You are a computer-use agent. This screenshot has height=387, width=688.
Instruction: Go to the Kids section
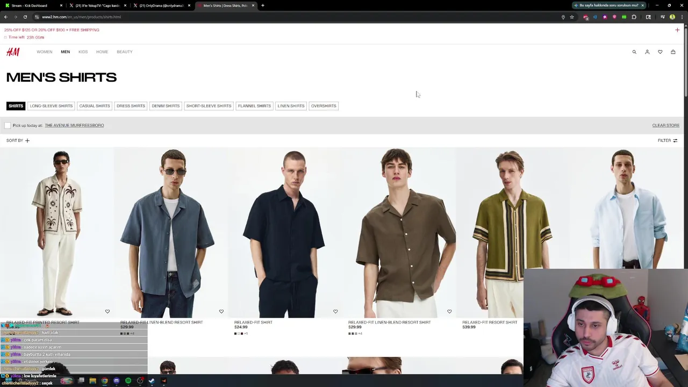click(x=83, y=52)
